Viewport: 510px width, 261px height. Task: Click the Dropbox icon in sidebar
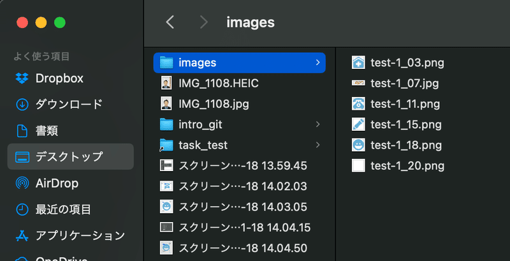pos(22,78)
